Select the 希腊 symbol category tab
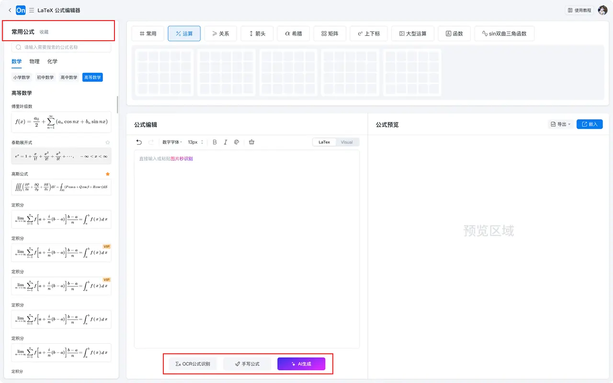 [293, 34]
